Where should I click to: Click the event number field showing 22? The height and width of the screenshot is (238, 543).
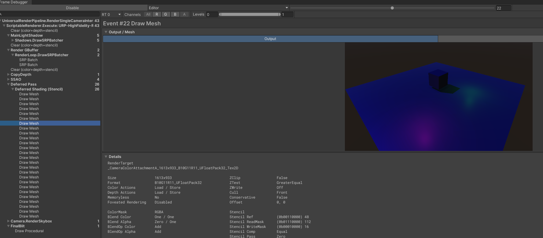[503, 8]
